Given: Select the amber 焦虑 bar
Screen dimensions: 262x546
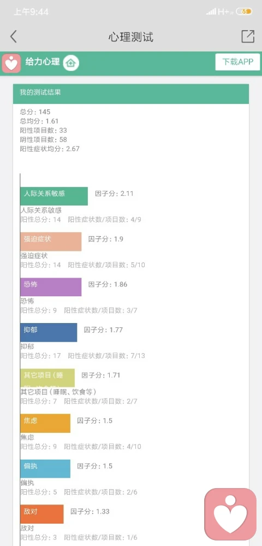Looking at the screenshot, I should 45,424.
